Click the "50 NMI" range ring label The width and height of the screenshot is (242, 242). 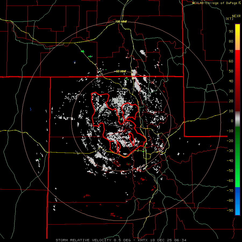click(121, 71)
